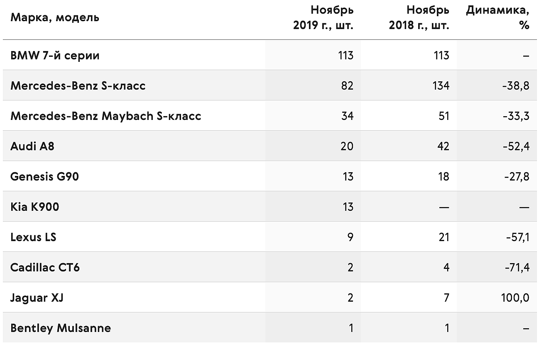The height and width of the screenshot is (344, 539).
Task: Select the Mercedes-Benz S-класс row label
Action: [78, 85]
